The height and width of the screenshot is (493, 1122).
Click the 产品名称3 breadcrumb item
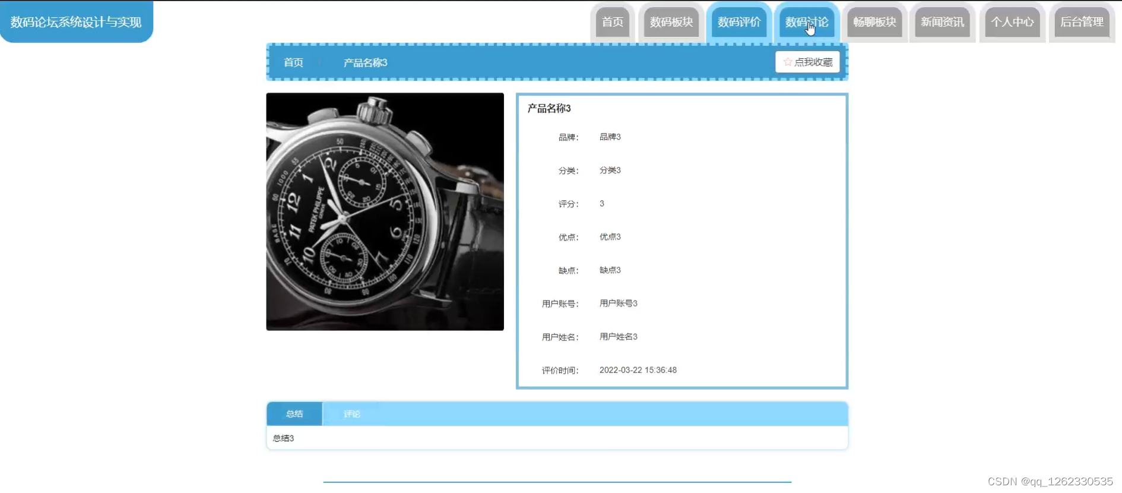[365, 62]
